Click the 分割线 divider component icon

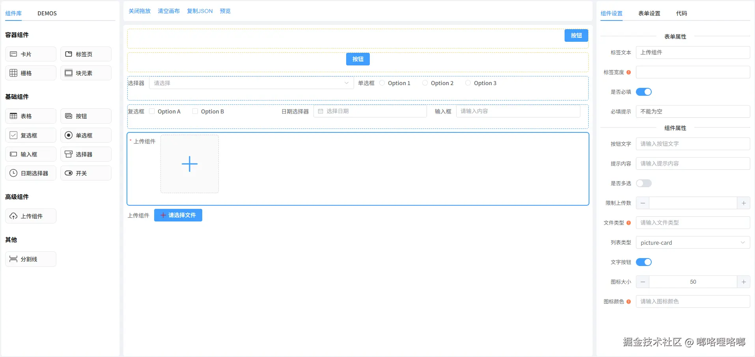pyautogui.click(x=13, y=259)
